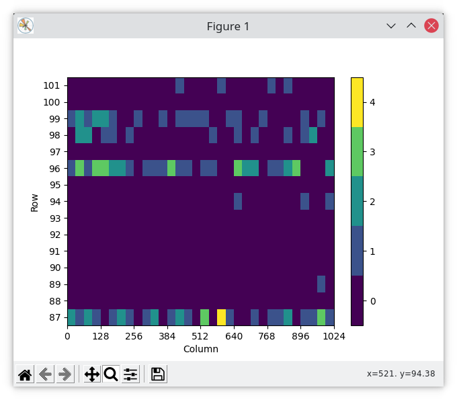Activate the Pan tool
Viewport: 457px width, 400px height.
(x=92, y=374)
